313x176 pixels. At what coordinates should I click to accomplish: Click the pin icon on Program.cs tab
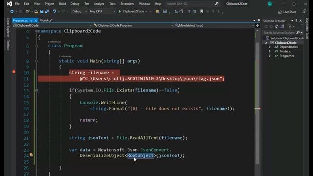31,21
